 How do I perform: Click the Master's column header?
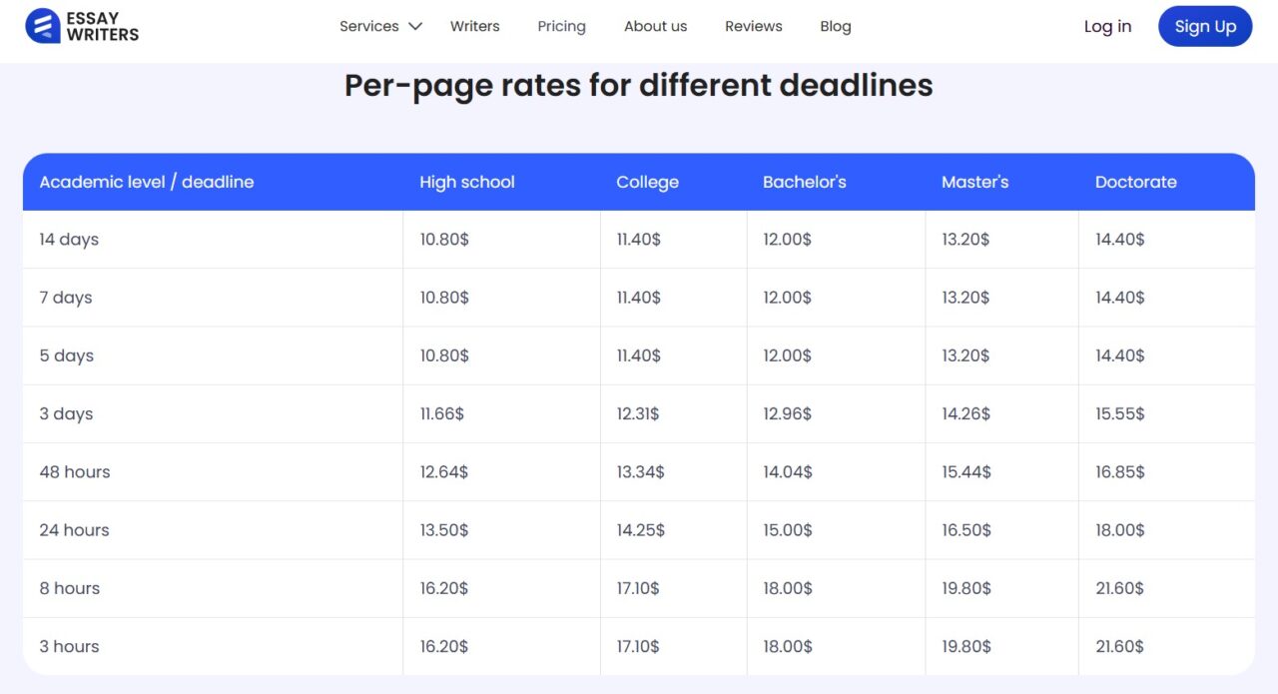[x=974, y=182]
